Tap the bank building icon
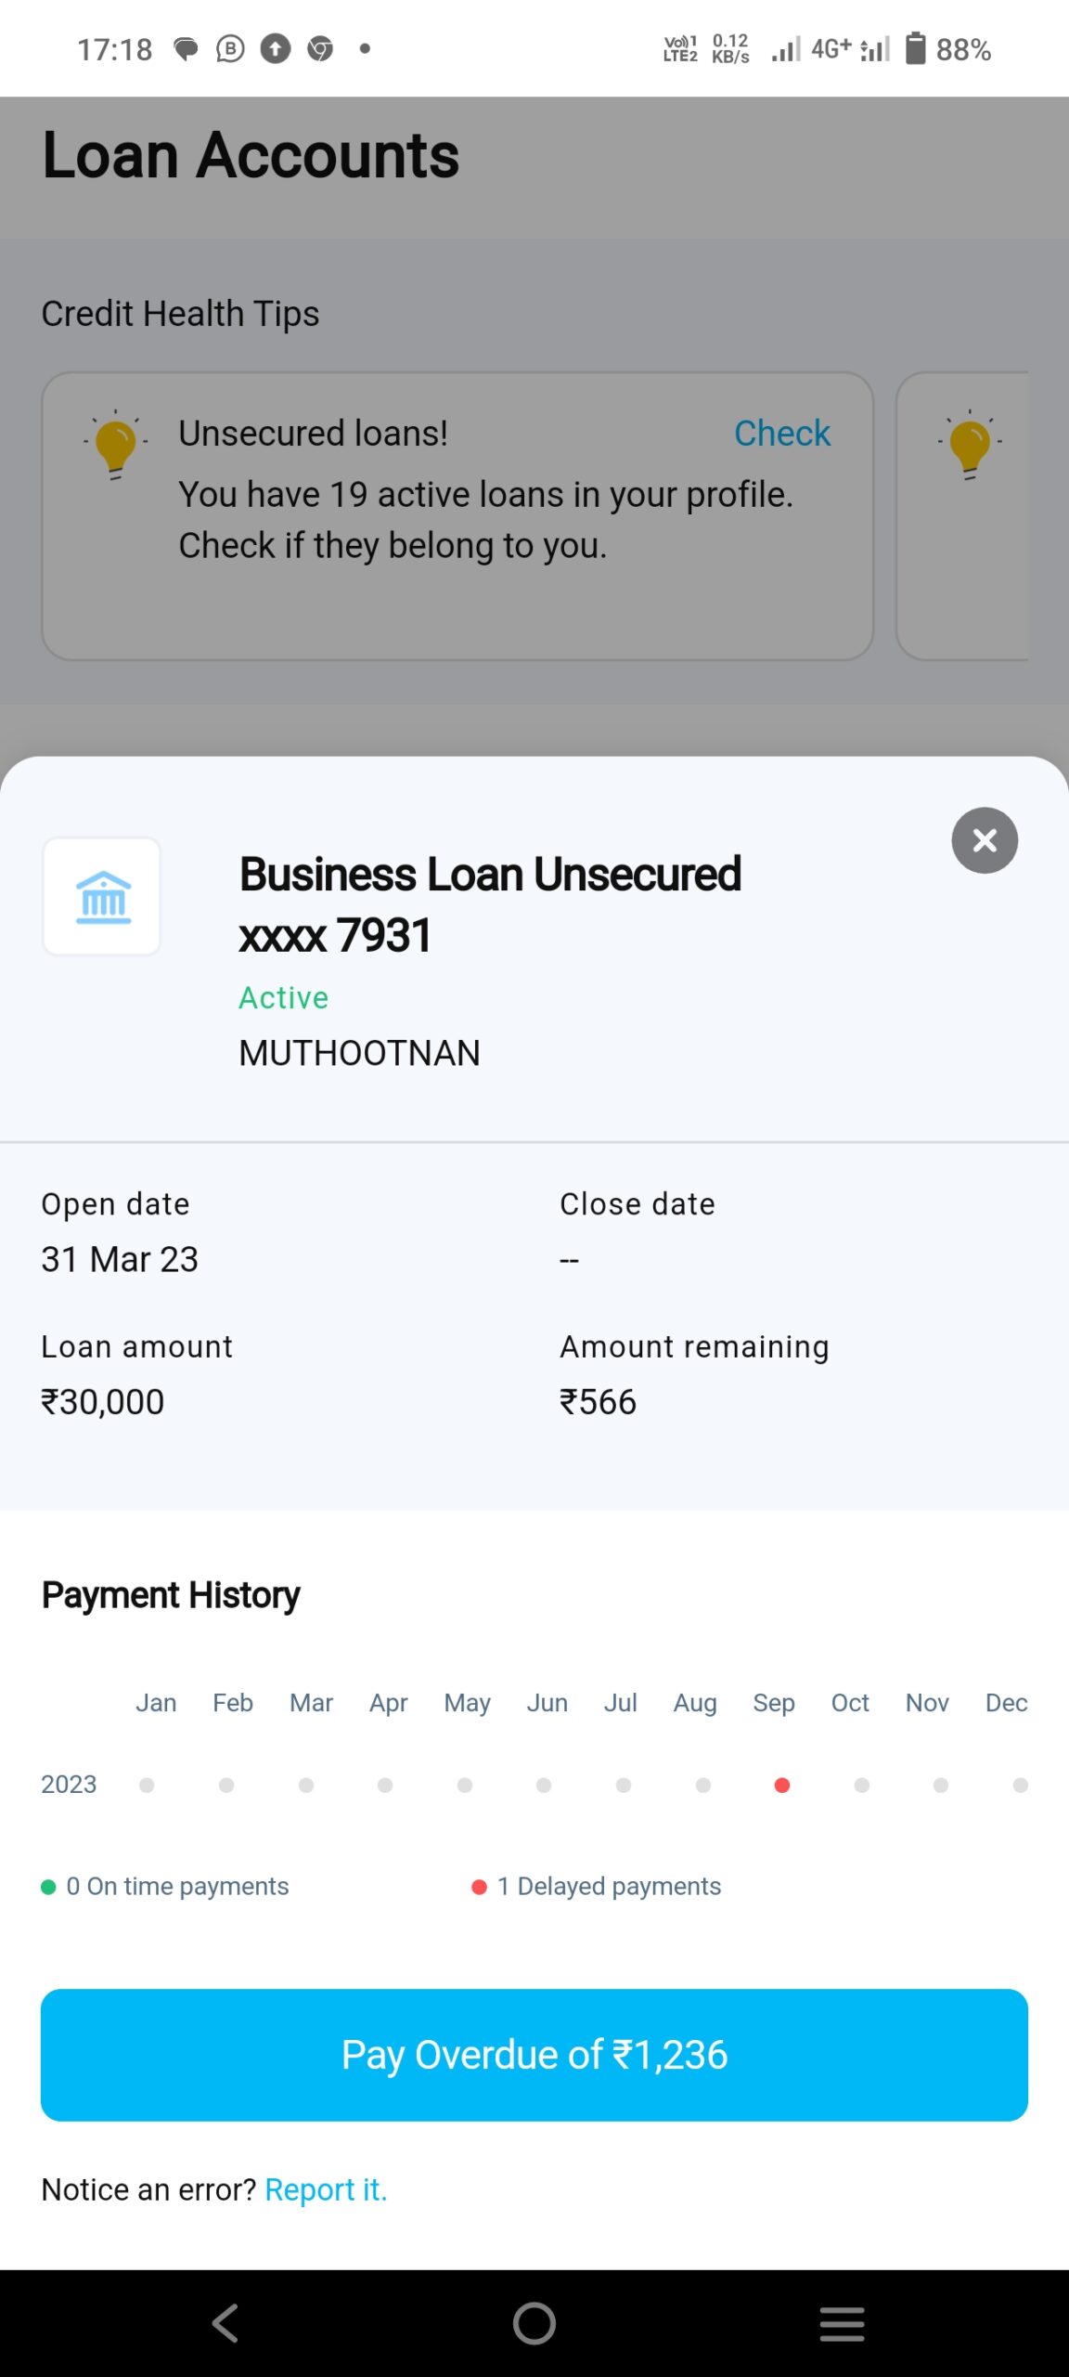The width and height of the screenshot is (1069, 2377). [102, 897]
